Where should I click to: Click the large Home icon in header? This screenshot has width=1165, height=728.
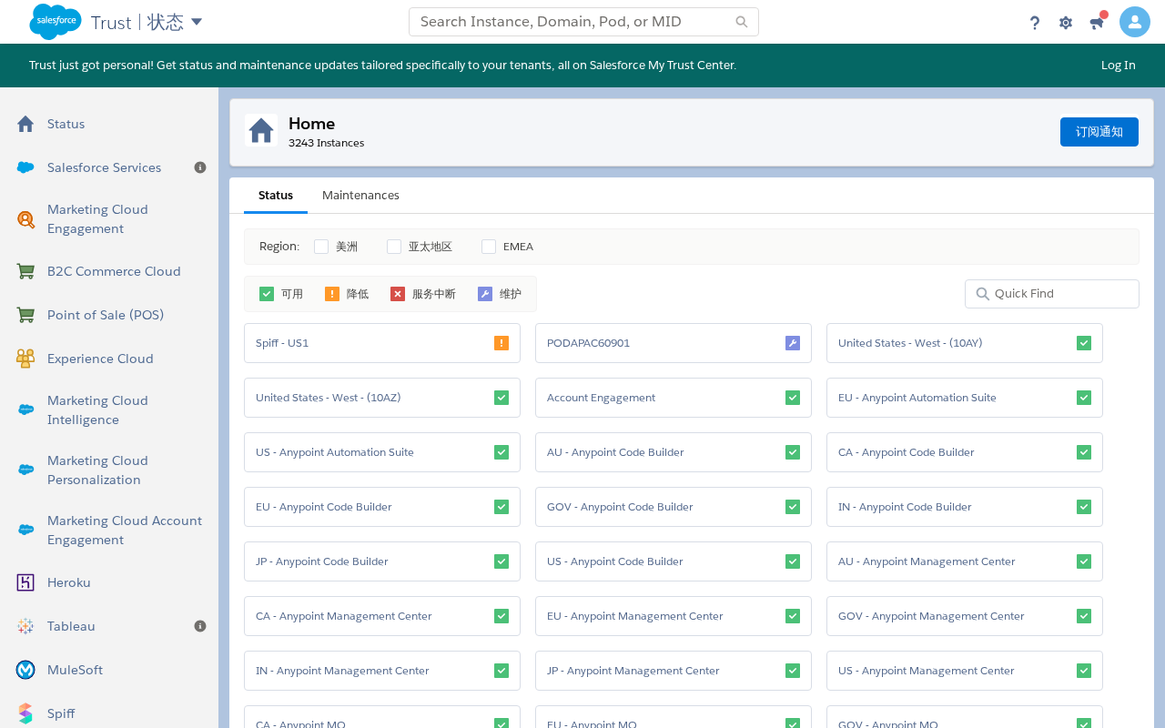point(261,131)
